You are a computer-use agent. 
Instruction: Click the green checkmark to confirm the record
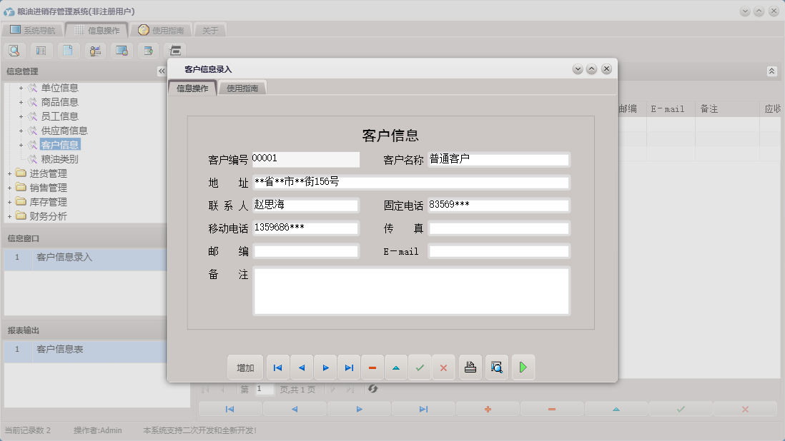(420, 367)
